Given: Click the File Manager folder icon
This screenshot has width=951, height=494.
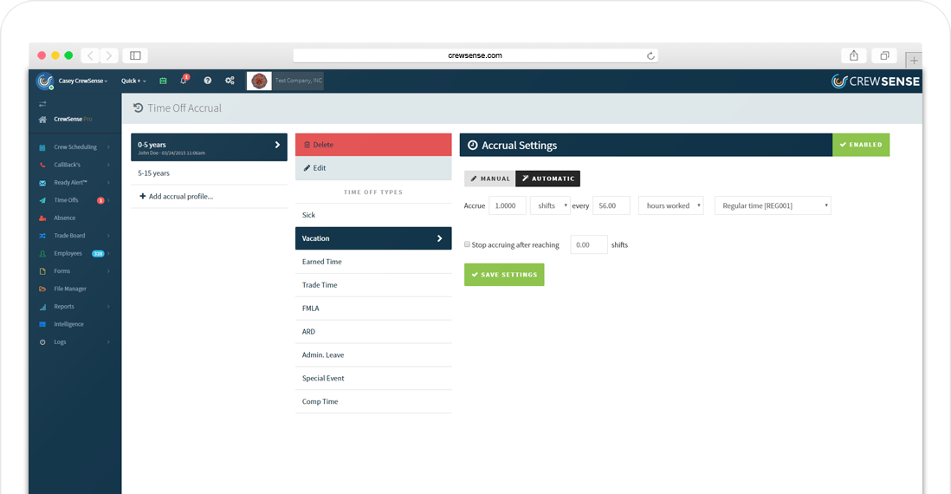Looking at the screenshot, I should pyautogui.click(x=42, y=289).
